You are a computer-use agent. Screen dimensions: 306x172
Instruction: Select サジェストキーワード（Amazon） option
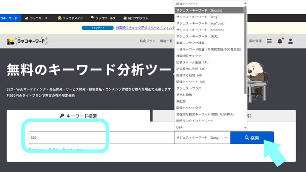coord(209,30)
